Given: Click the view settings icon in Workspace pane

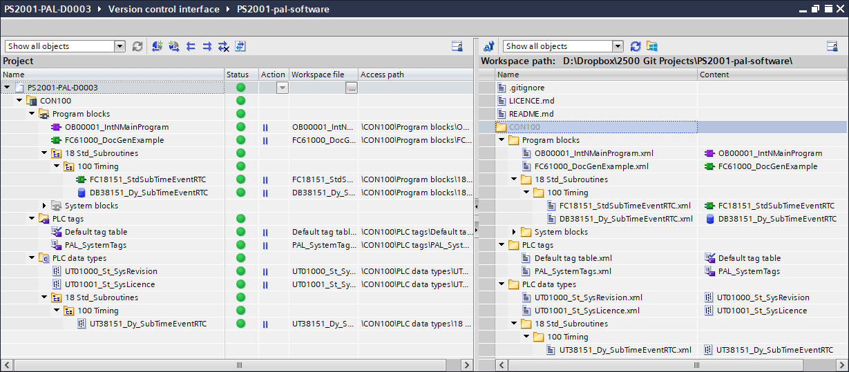Looking at the screenshot, I should click(x=832, y=46).
